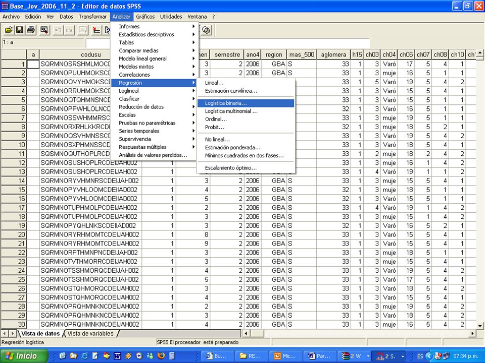This screenshot has width=485, height=363.
Task: Expand the Modelos mixtos submenu
Action: (154, 67)
